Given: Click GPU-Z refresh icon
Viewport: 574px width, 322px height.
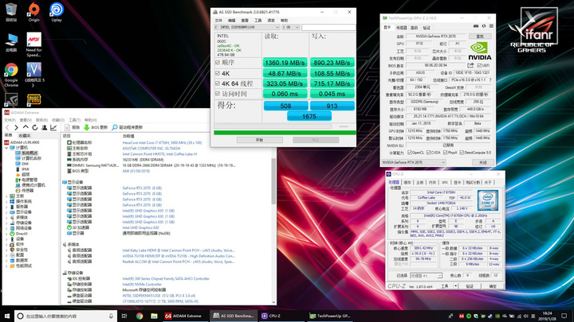Looking at the screenshot, I should 484,26.
